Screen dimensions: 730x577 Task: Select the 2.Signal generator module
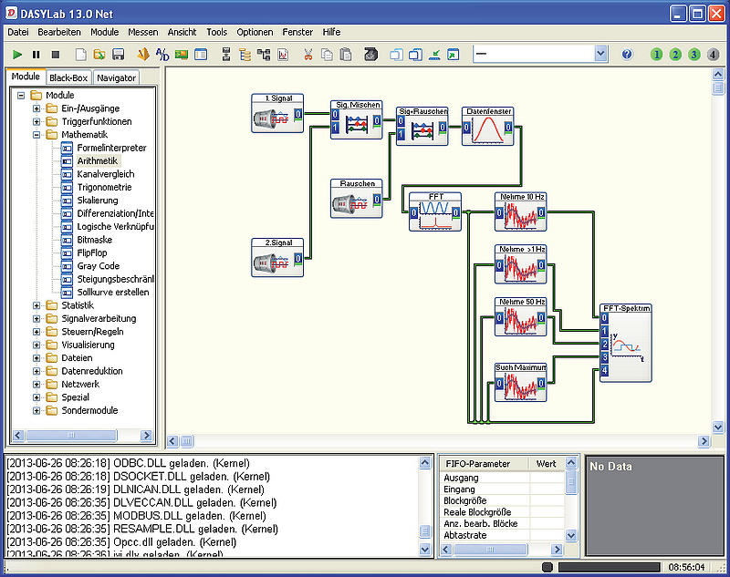(277, 258)
